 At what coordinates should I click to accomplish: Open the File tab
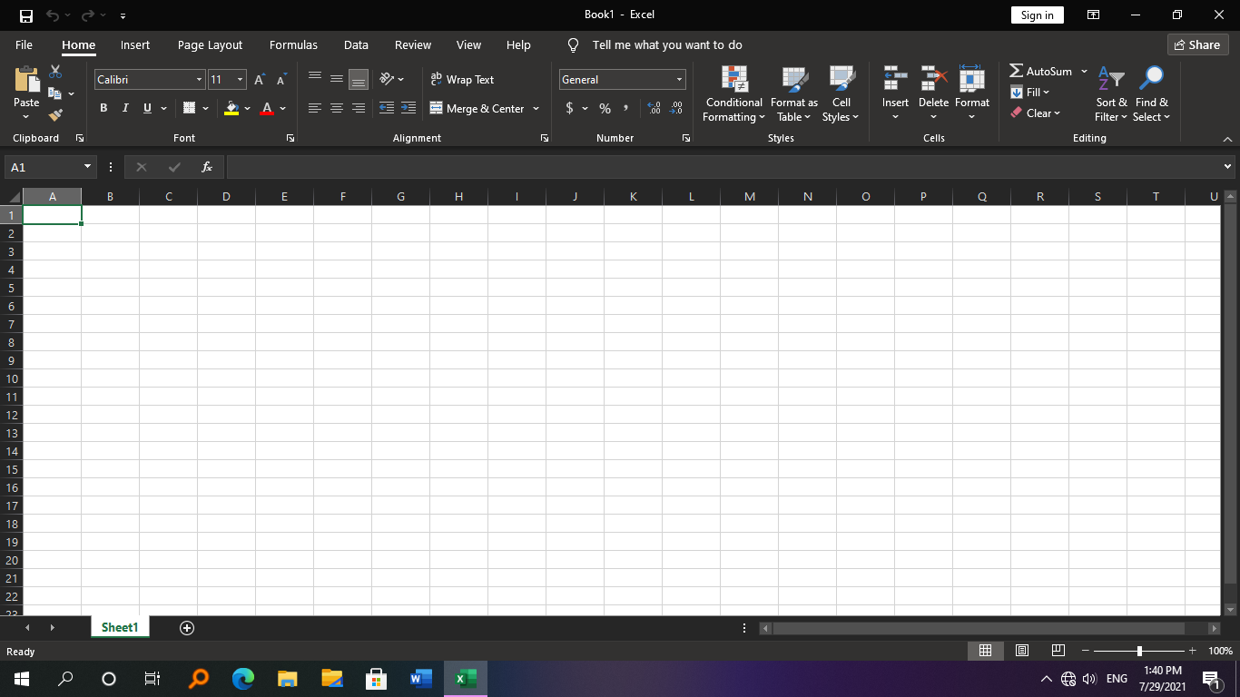[x=24, y=44]
